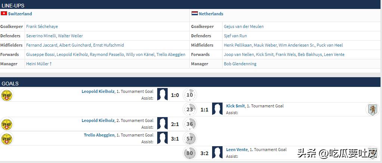Viewport: 382px width, 163px height.
Task: Open the Switzerland team link
Action: tap(20, 14)
